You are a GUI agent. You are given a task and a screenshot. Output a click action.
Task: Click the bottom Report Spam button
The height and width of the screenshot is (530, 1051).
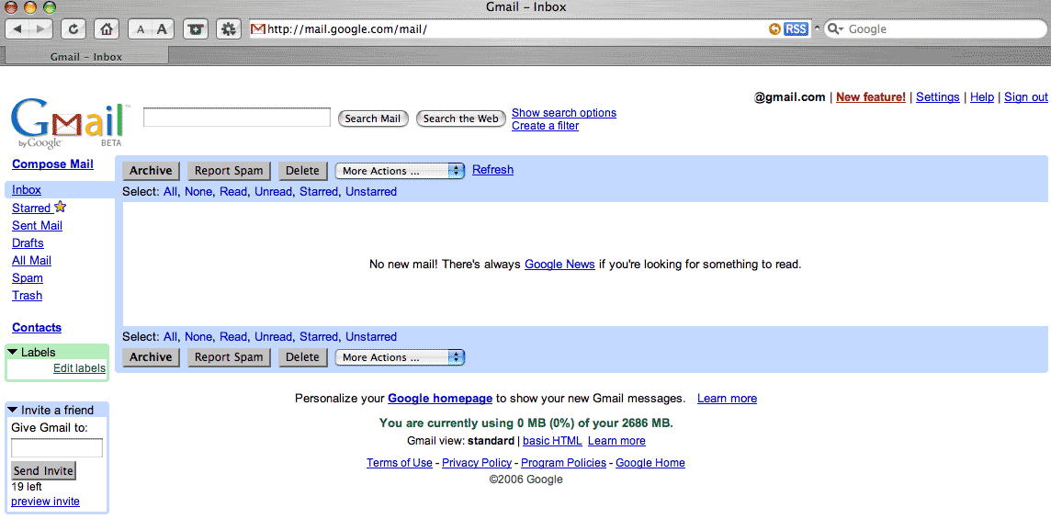coord(229,357)
